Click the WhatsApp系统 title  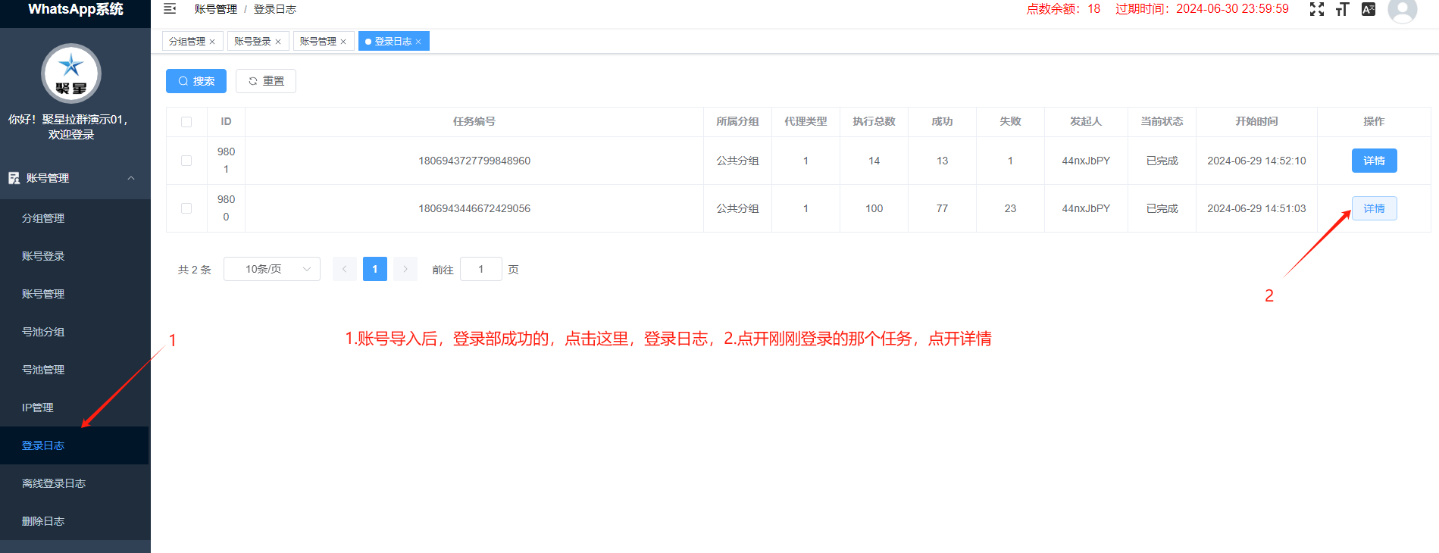click(76, 9)
